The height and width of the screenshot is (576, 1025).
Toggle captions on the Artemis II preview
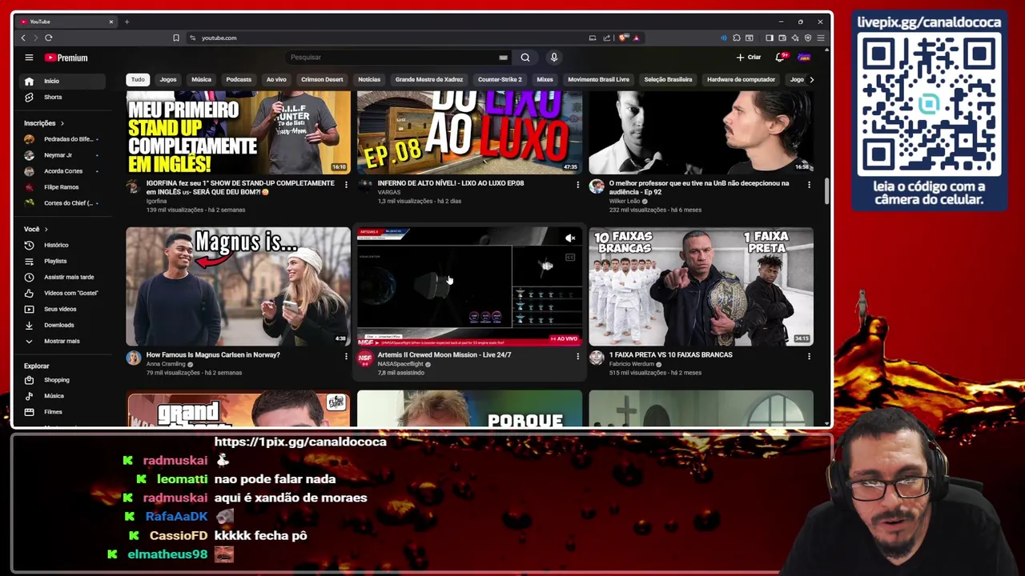[570, 258]
